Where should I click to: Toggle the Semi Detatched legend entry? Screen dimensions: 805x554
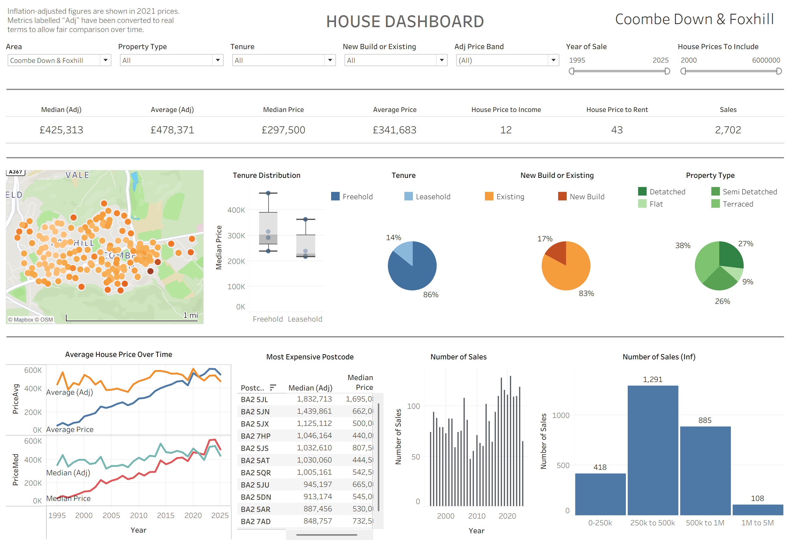tap(716, 191)
